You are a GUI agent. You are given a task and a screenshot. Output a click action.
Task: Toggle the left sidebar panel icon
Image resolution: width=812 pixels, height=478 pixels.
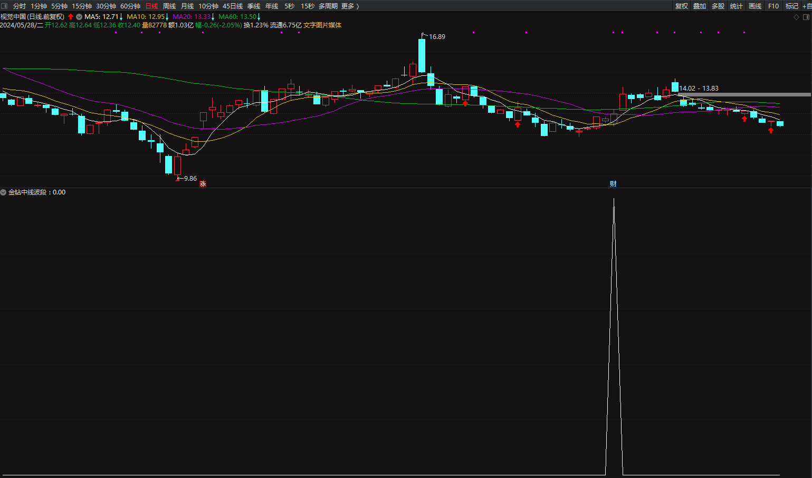click(x=4, y=6)
